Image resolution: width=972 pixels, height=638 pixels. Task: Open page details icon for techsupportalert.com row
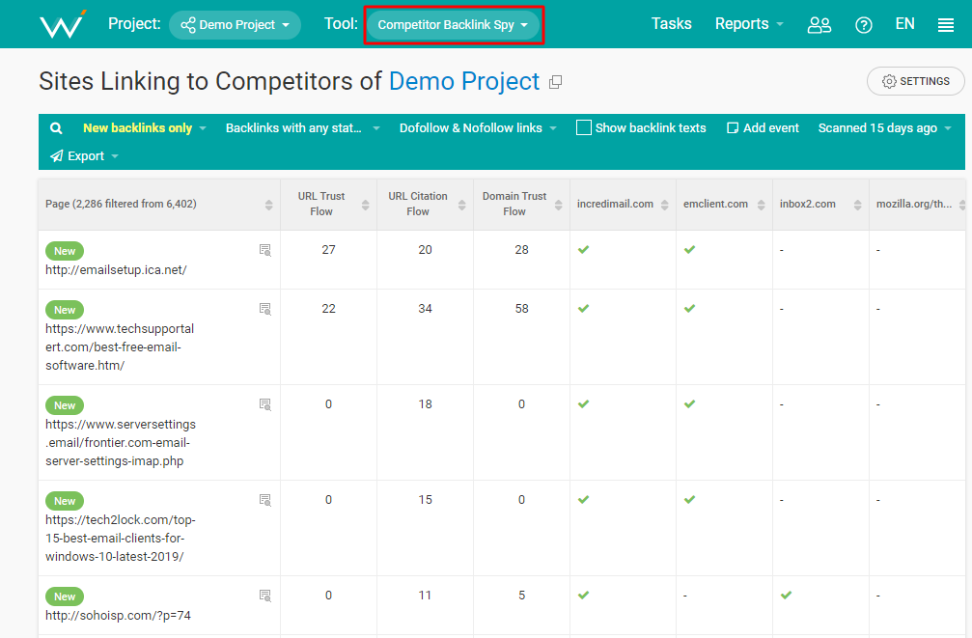[x=265, y=309]
